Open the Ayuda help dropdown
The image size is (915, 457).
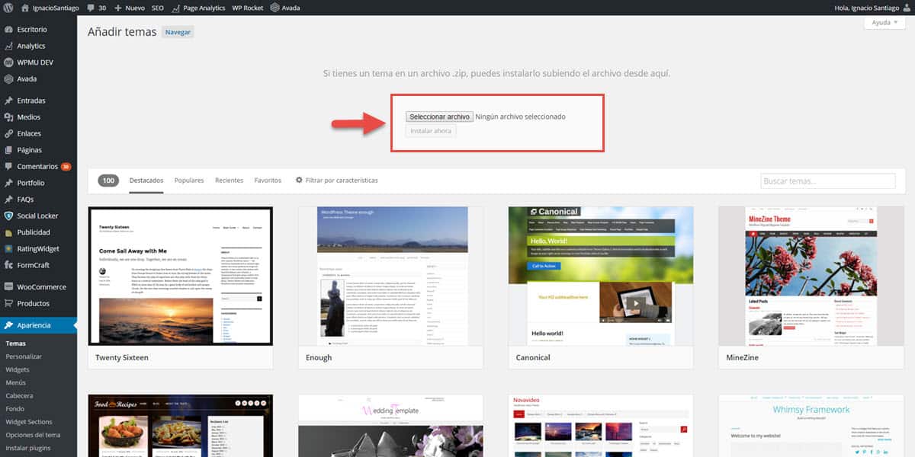pos(884,22)
